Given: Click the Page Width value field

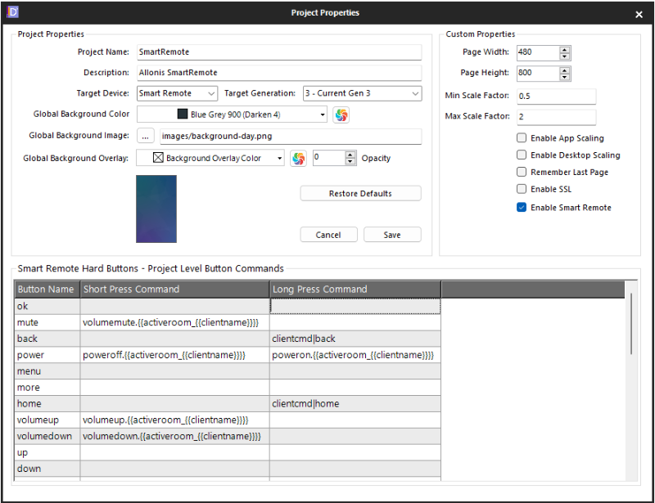Looking at the screenshot, I should click(x=538, y=53).
